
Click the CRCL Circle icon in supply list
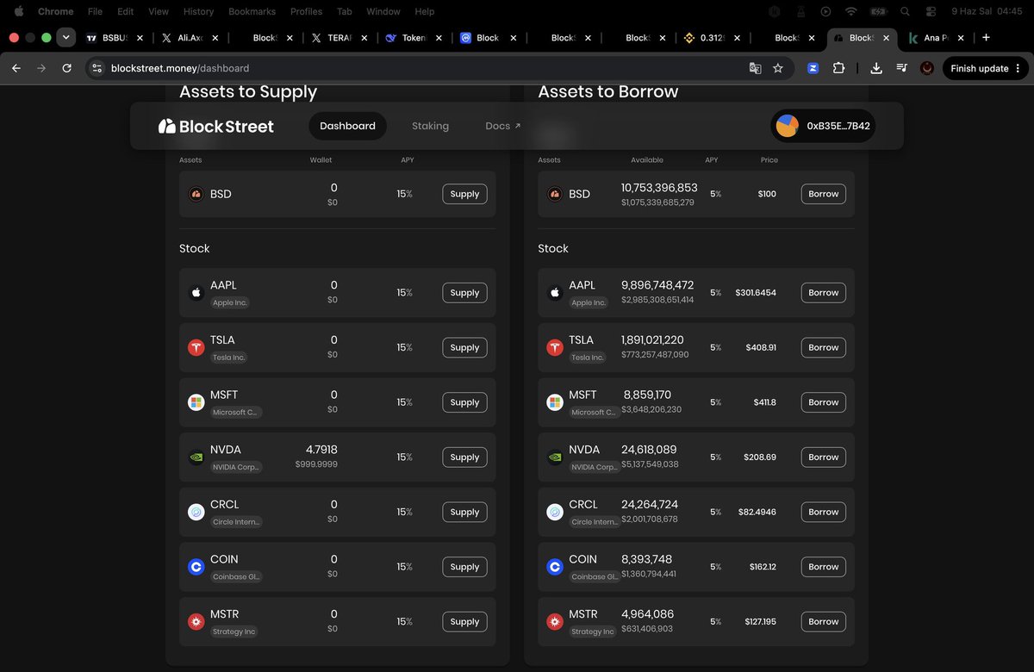pos(196,512)
